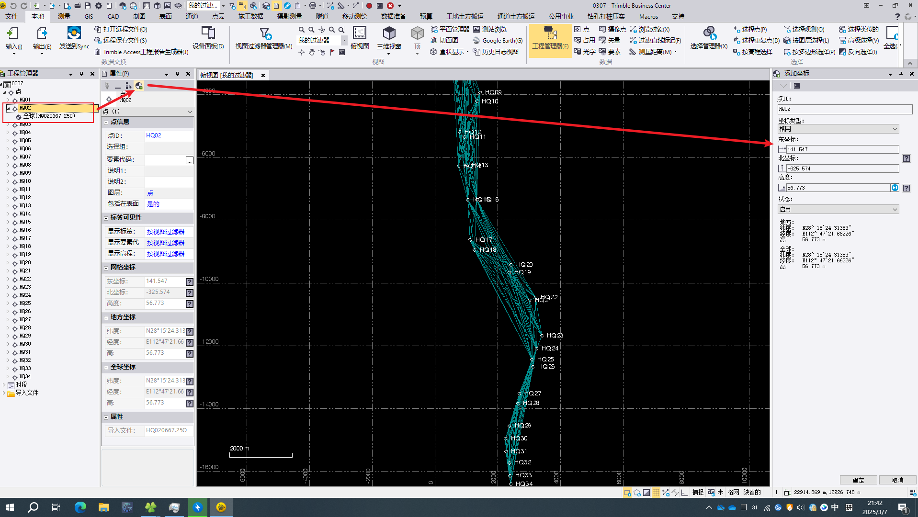Click the 输出 (Export) ribbon icon

(x=42, y=38)
